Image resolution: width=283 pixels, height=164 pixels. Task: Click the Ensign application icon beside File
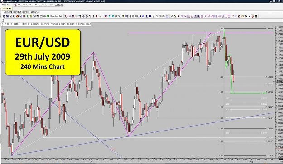(x=16, y=5)
